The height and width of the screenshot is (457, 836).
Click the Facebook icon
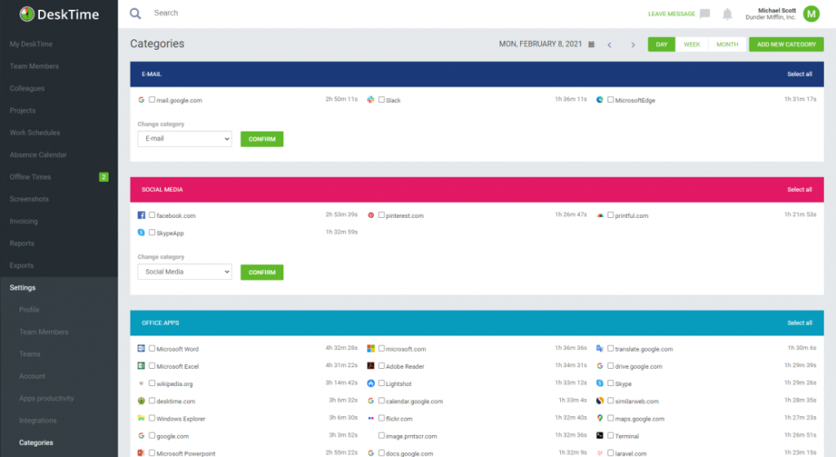coord(141,215)
